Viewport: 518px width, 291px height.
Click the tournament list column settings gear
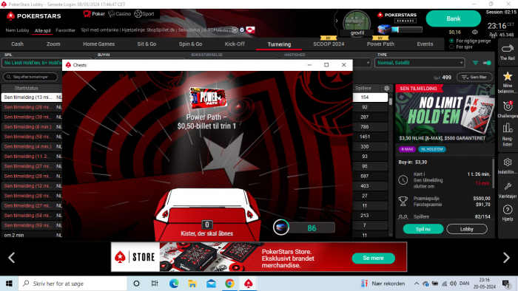[386, 89]
